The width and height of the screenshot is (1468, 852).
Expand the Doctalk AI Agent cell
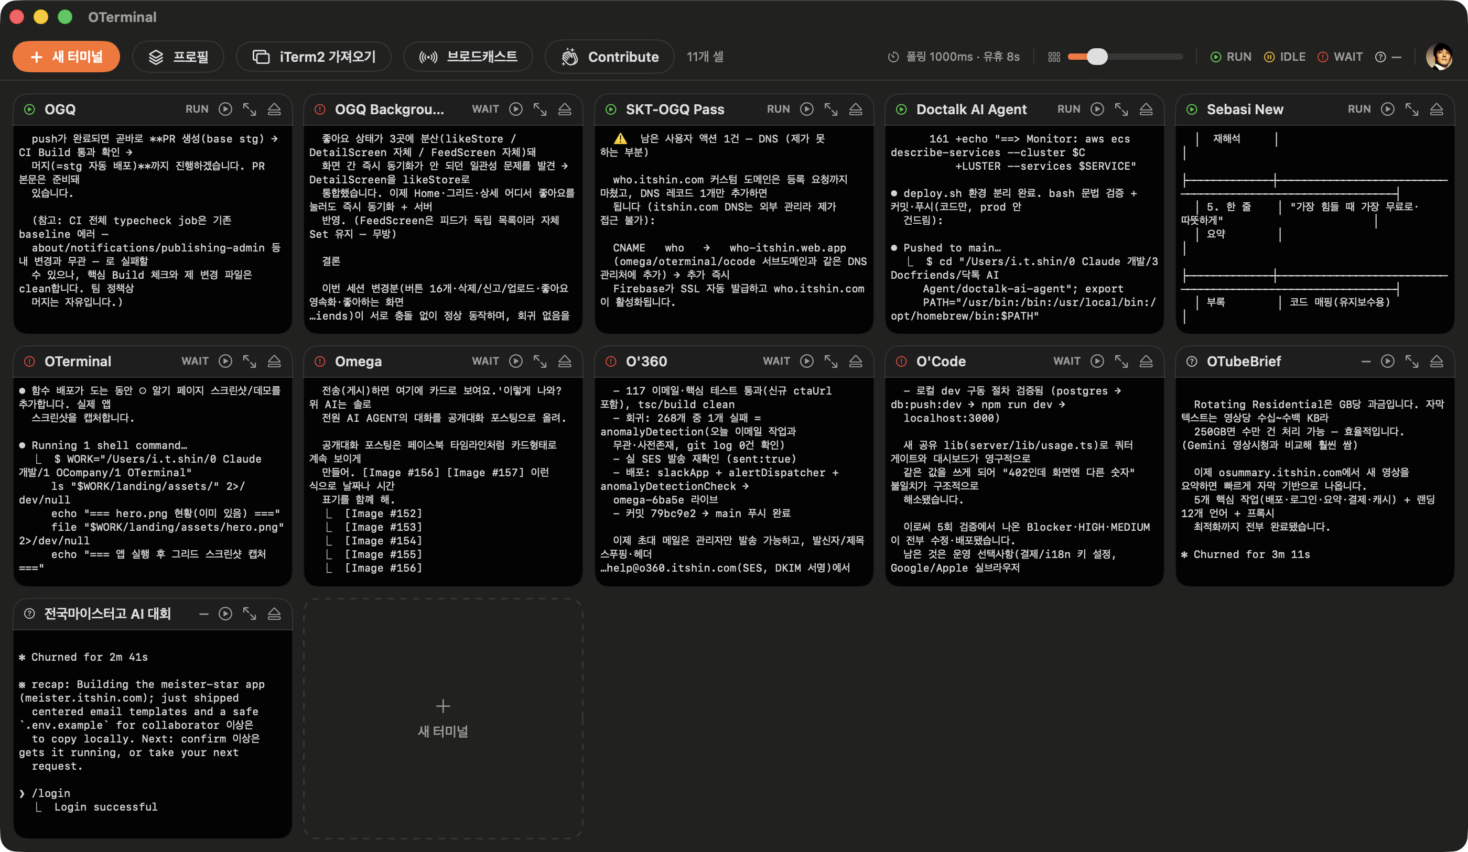coord(1121,109)
